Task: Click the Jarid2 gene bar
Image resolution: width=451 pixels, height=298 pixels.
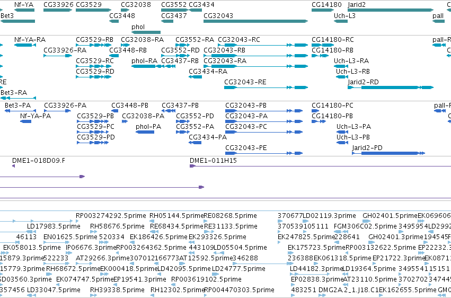Action: coord(390,11)
